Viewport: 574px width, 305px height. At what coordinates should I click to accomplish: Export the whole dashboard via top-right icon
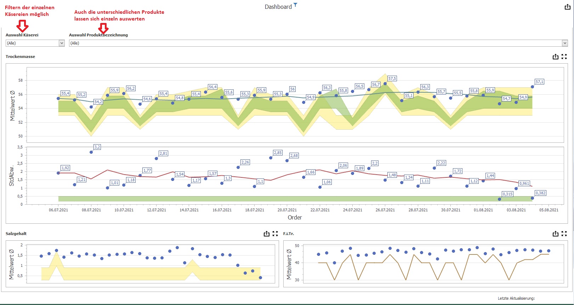point(567,7)
